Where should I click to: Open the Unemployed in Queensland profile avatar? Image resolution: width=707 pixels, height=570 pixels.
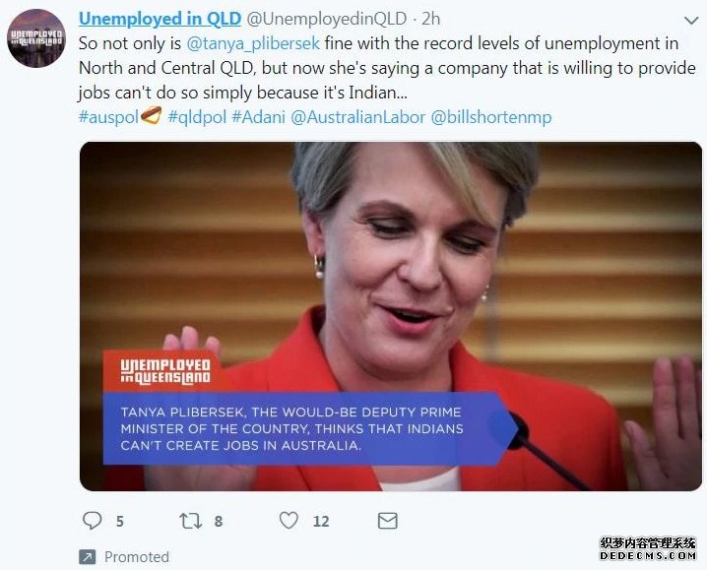point(36,38)
